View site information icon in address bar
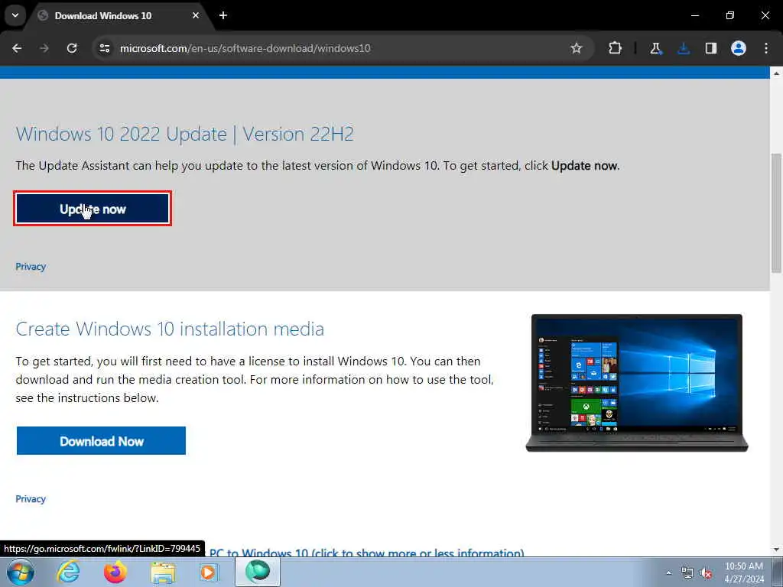This screenshot has height=587, width=783. pos(104,48)
